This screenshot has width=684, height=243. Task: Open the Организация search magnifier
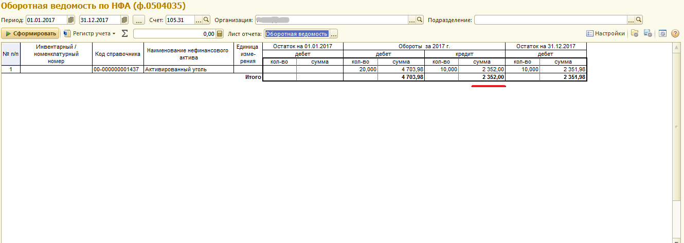click(x=420, y=20)
